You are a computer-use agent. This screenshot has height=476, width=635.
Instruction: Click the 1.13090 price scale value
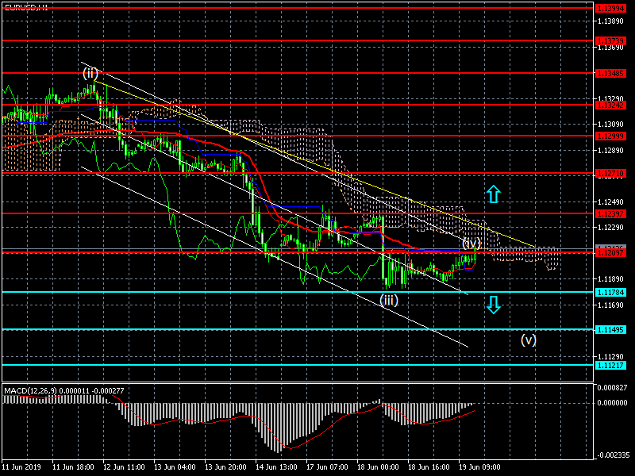610,125
